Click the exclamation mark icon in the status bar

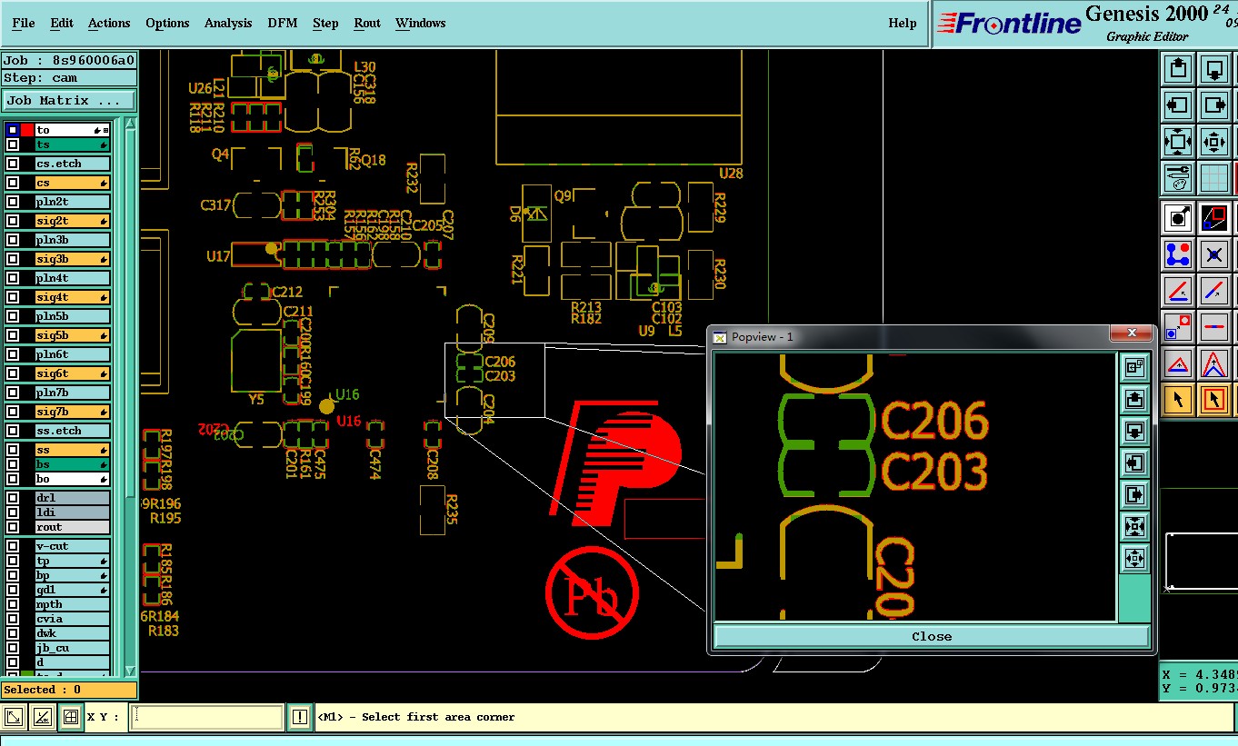300,717
